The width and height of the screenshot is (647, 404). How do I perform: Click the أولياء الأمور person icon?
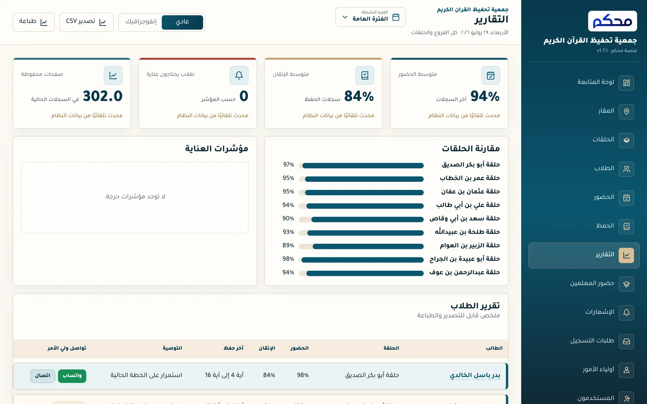tap(626, 370)
